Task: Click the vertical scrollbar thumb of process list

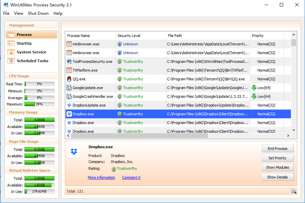Action: (294, 43)
